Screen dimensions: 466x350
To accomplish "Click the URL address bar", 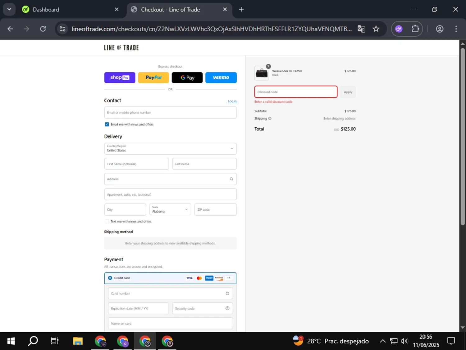I will 211,29.
